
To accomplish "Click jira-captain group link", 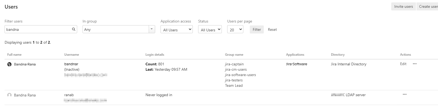I will (x=234, y=64).
